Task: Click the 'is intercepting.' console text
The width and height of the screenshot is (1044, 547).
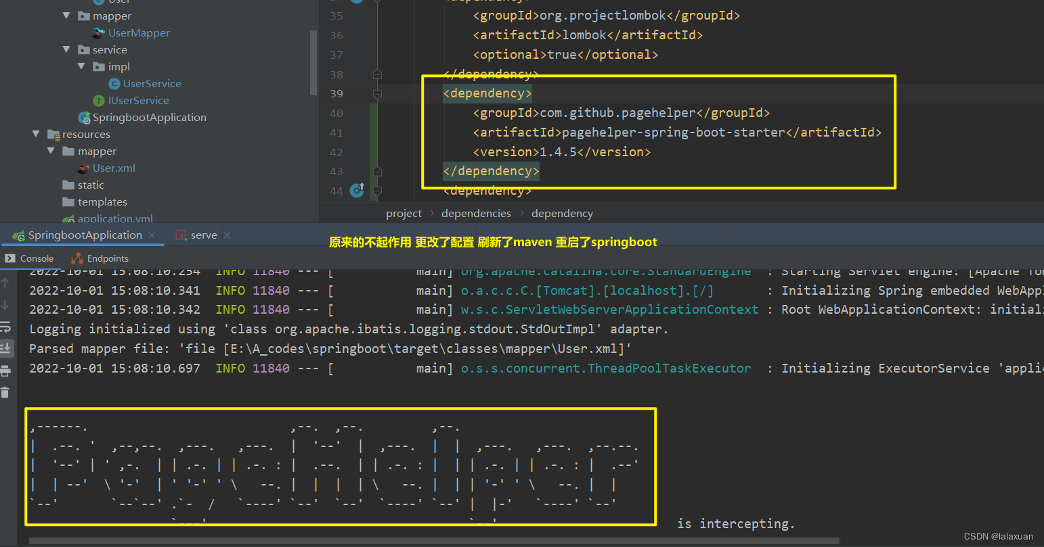Action: (736, 524)
